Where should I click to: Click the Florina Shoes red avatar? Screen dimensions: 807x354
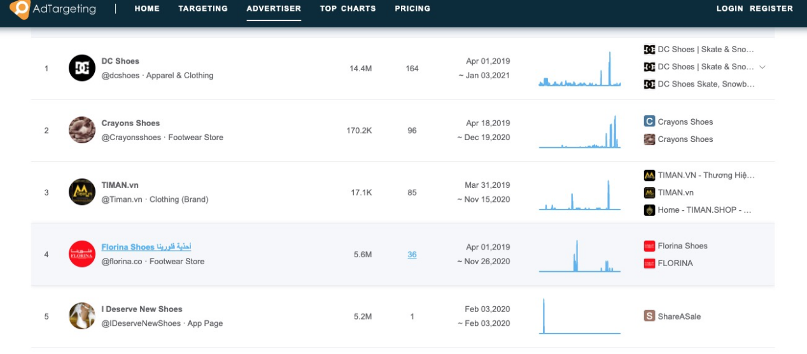click(x=82, y=254)
